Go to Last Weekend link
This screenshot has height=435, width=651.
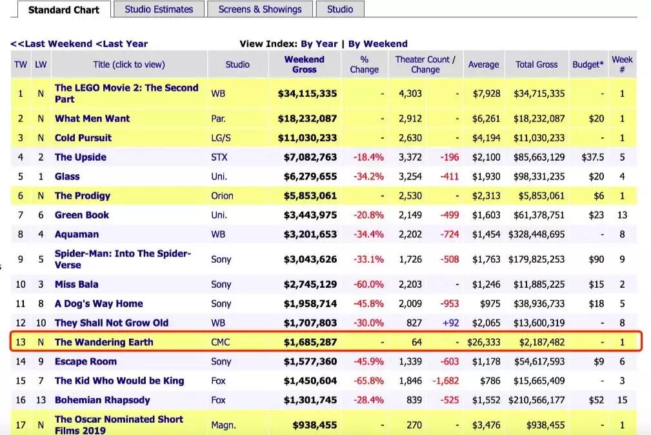[51, 44]
